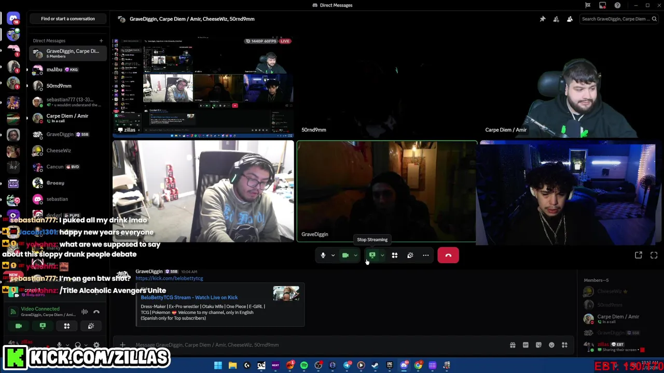Open soundboard in call controls
The height and width of the screenshot is (373, 664).
[x=410, y=255]
